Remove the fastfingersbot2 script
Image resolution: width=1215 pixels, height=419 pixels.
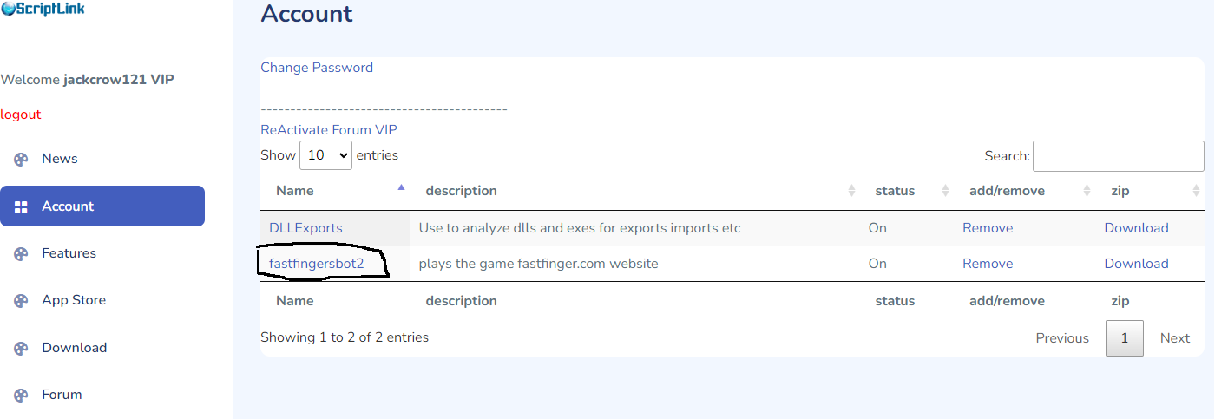coord(988,264)
